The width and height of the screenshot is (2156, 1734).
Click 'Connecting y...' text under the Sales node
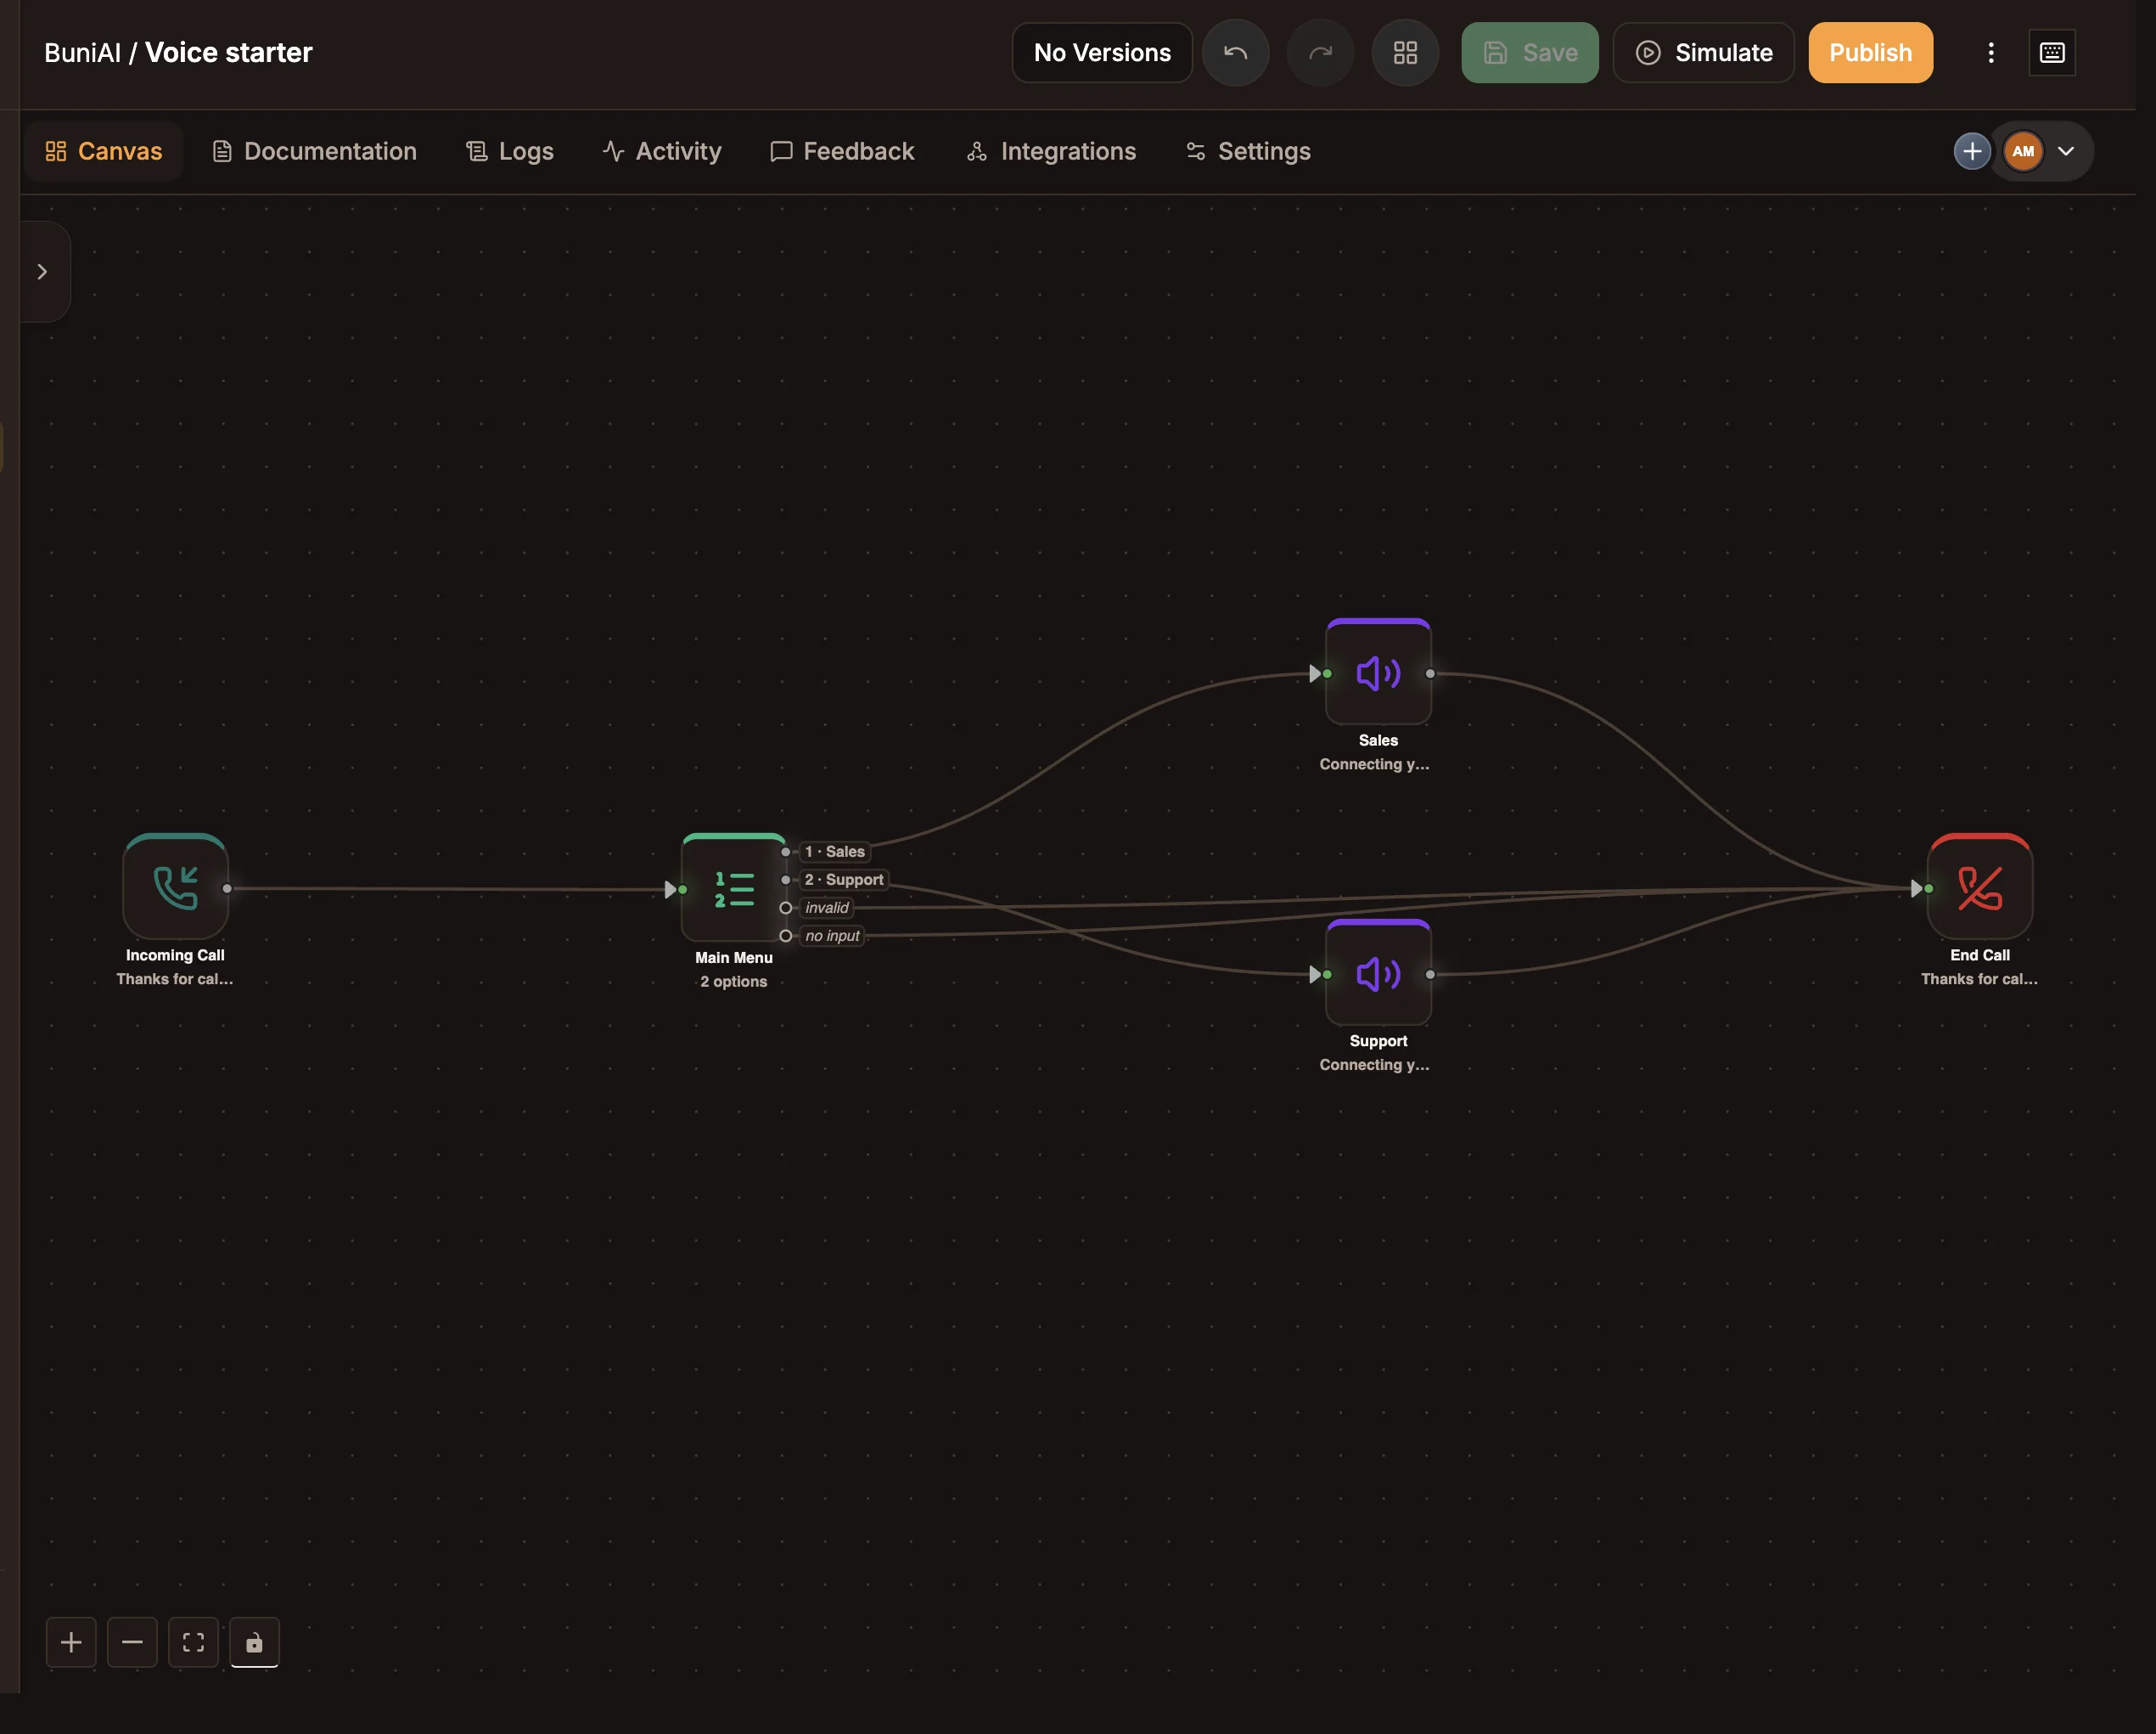(1374, 764)
